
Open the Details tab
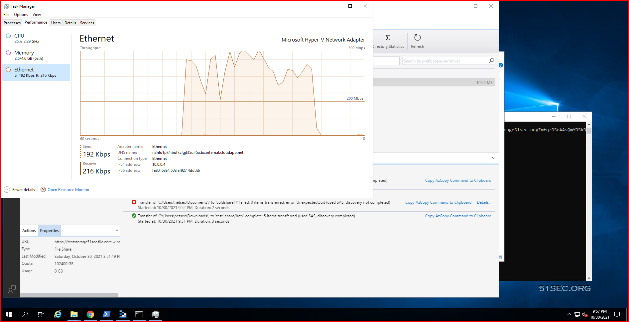pos(70,23)
